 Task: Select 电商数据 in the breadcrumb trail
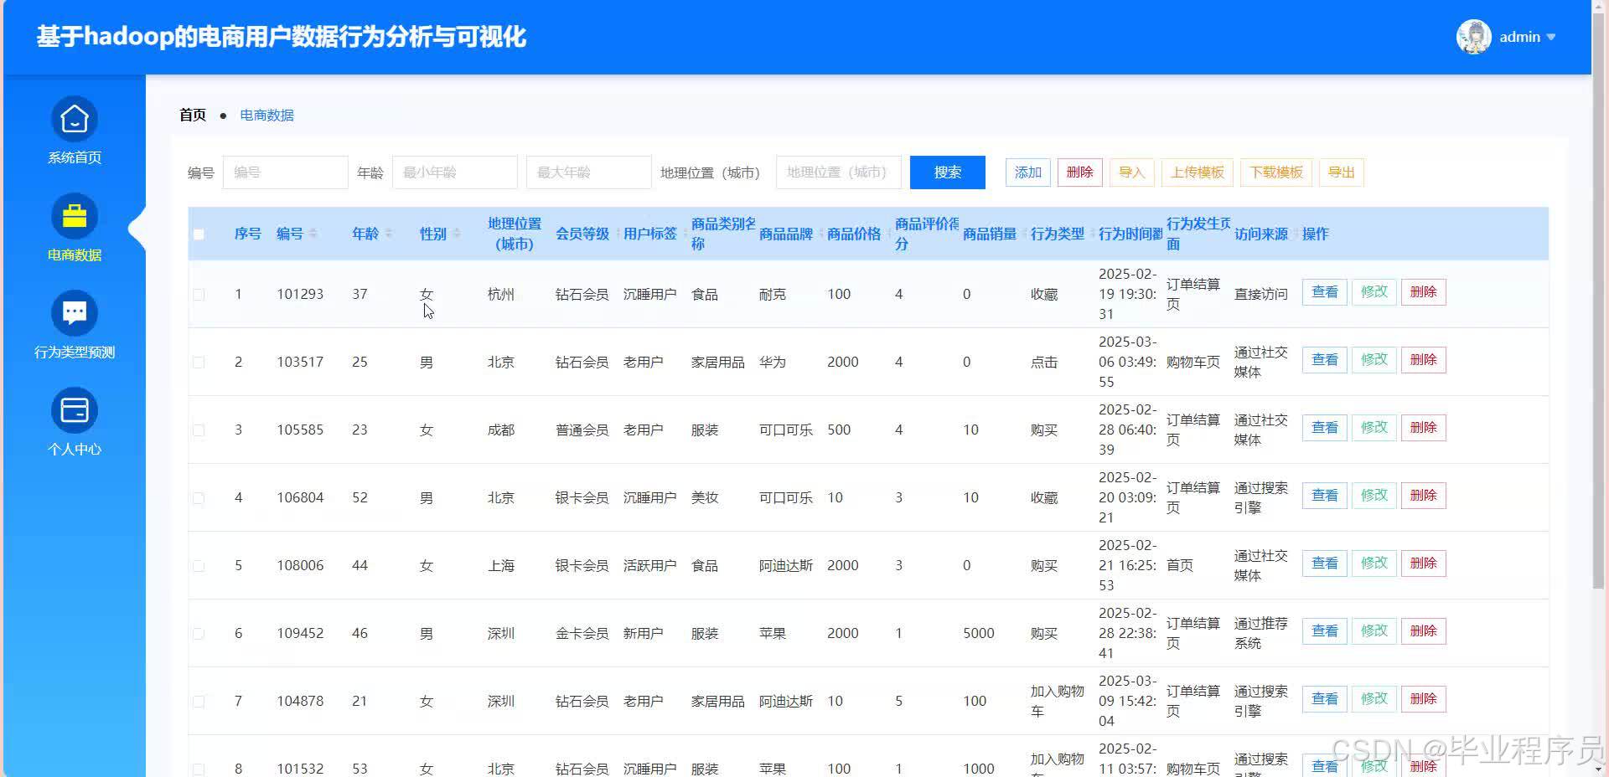pos(266,115)
